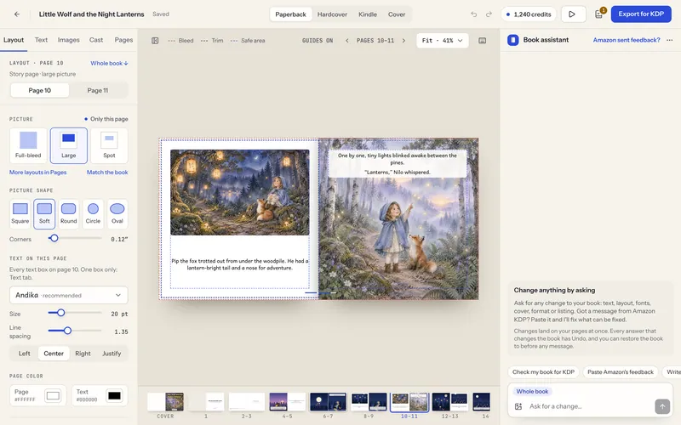Set text alignment to Justify
The height and width of the screenshot is (425, 681).
pyautogui.click(x=112, y=354)
